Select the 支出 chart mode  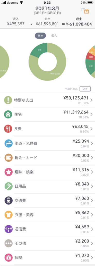point(40,36)
